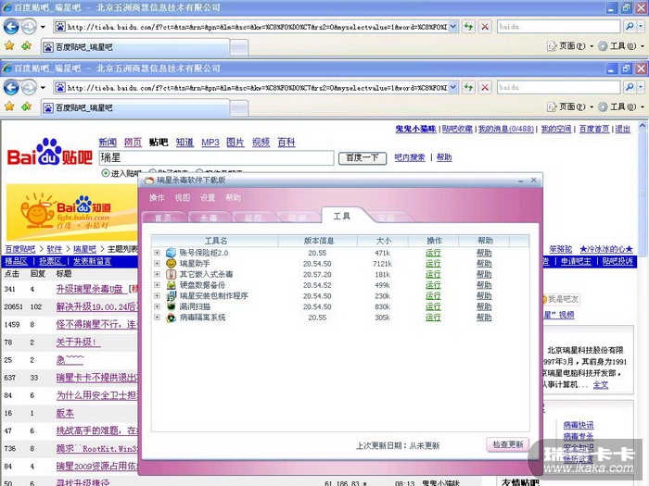649x486 pixels.
Task: Click Back arrow in lower IE window
Action: pos(11,88)
